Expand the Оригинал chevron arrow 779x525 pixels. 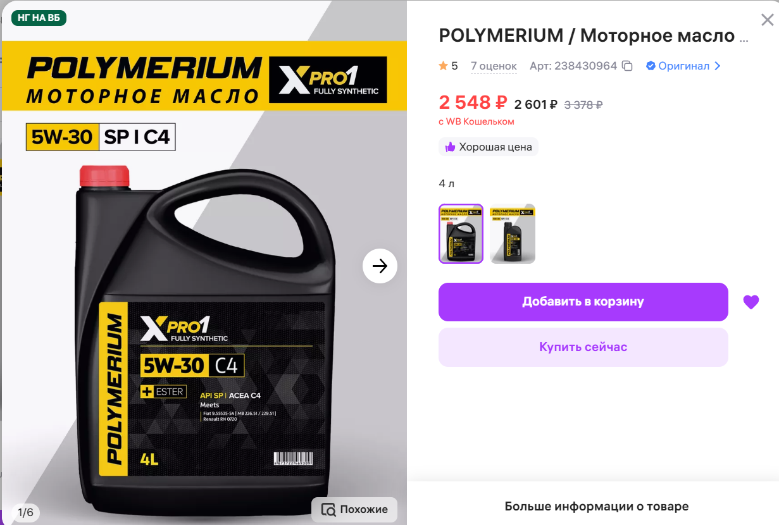pyautogui.click(x=717, y=66)
